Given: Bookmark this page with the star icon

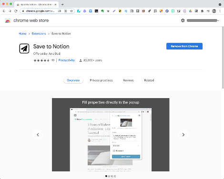Looking at the screenshot, I should pos(71,11).
